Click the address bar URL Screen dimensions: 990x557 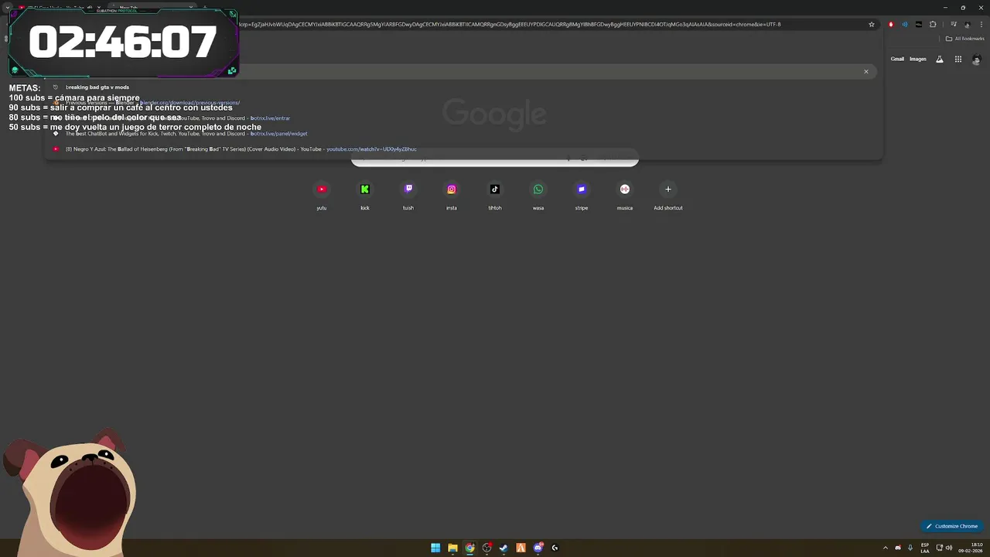tap(510, 24)
